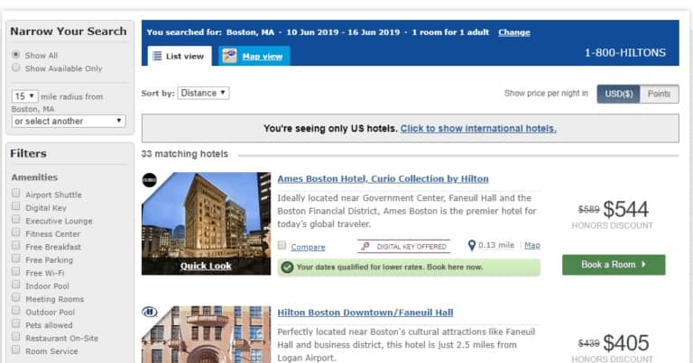Click the '33 matching hotels' text

(185, 154)
